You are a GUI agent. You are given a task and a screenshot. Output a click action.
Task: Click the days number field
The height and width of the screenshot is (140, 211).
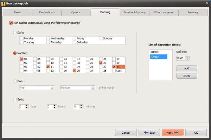tap(22, 107)
